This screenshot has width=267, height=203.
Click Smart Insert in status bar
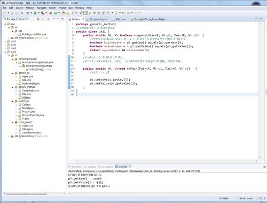246,198
